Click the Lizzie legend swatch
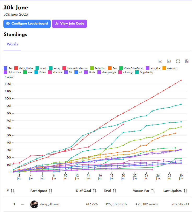 tap(86, 72)
